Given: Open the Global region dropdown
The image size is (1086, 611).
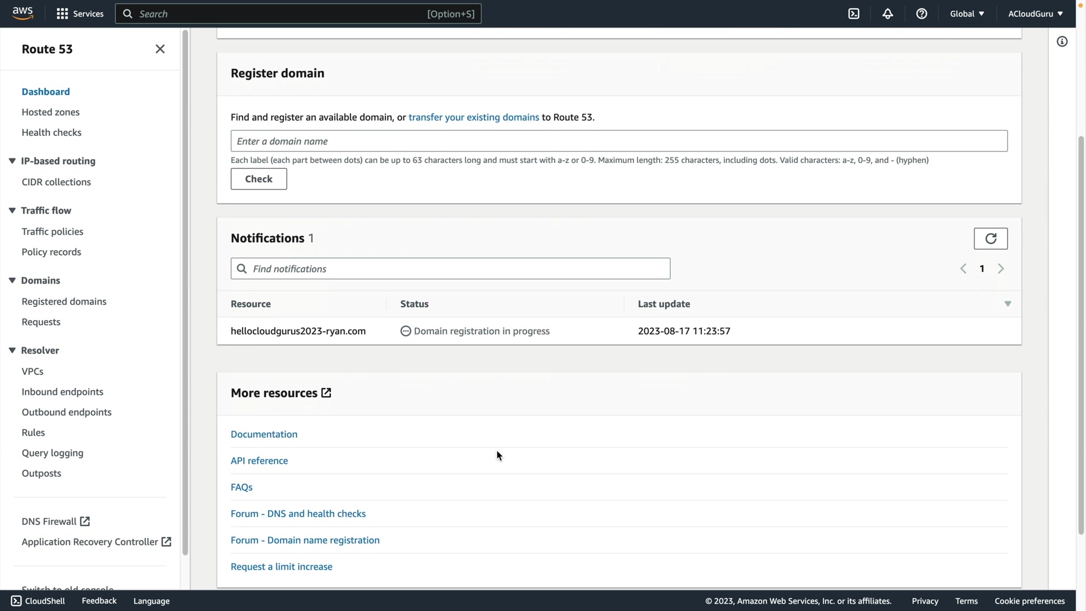Looking at the screenshot, I should [x=967, y=14].
